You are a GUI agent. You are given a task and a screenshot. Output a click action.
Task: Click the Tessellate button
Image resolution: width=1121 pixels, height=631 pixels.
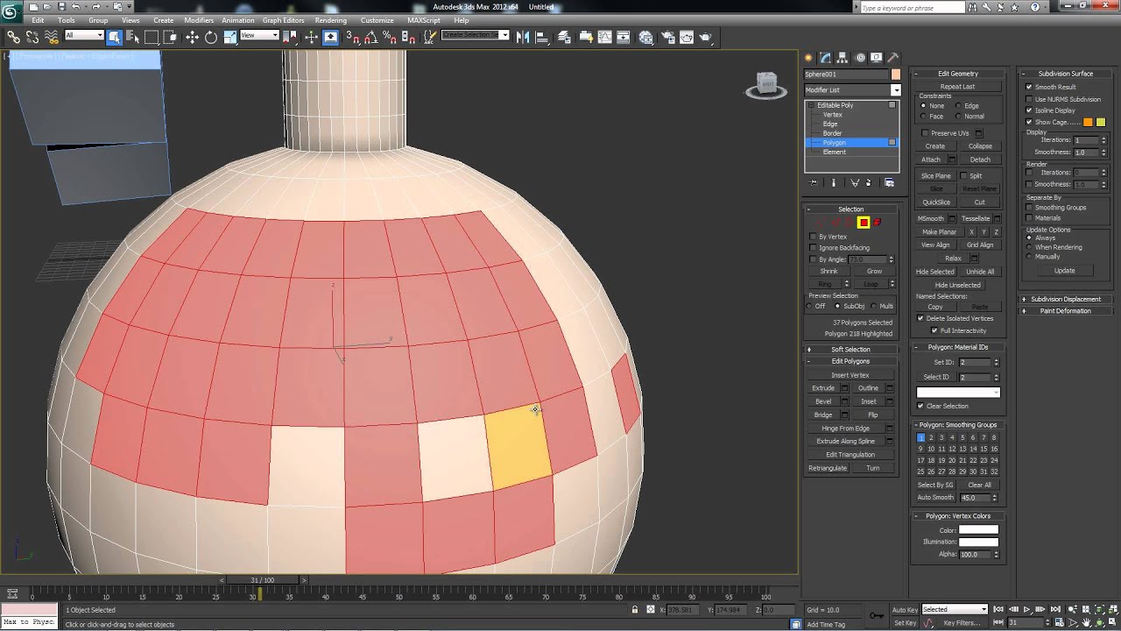pos(975,218)
